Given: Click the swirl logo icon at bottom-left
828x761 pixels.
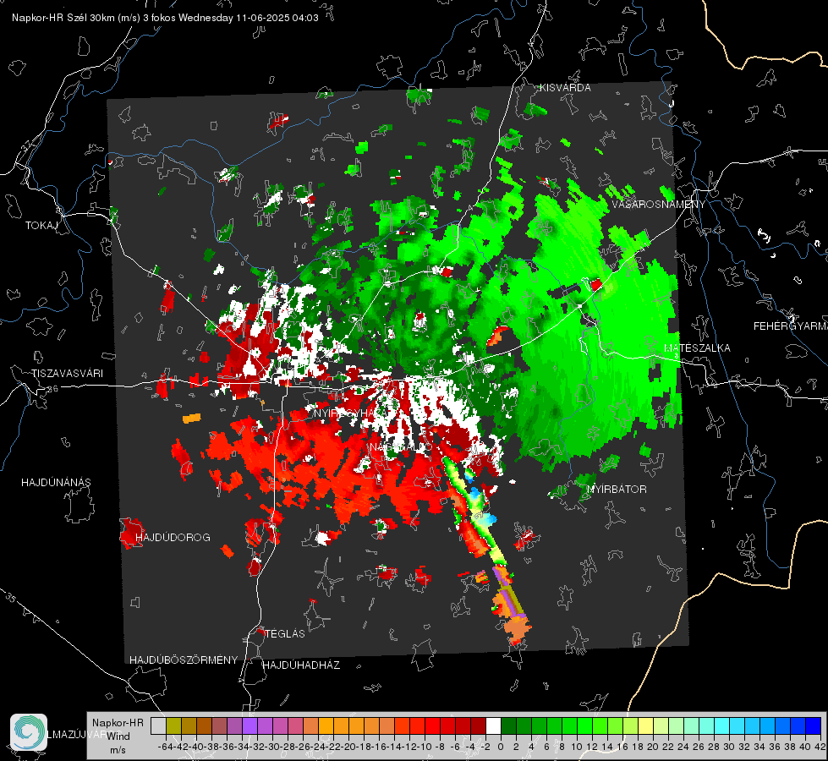Looking at the screenshot, I should coord(29,732).
